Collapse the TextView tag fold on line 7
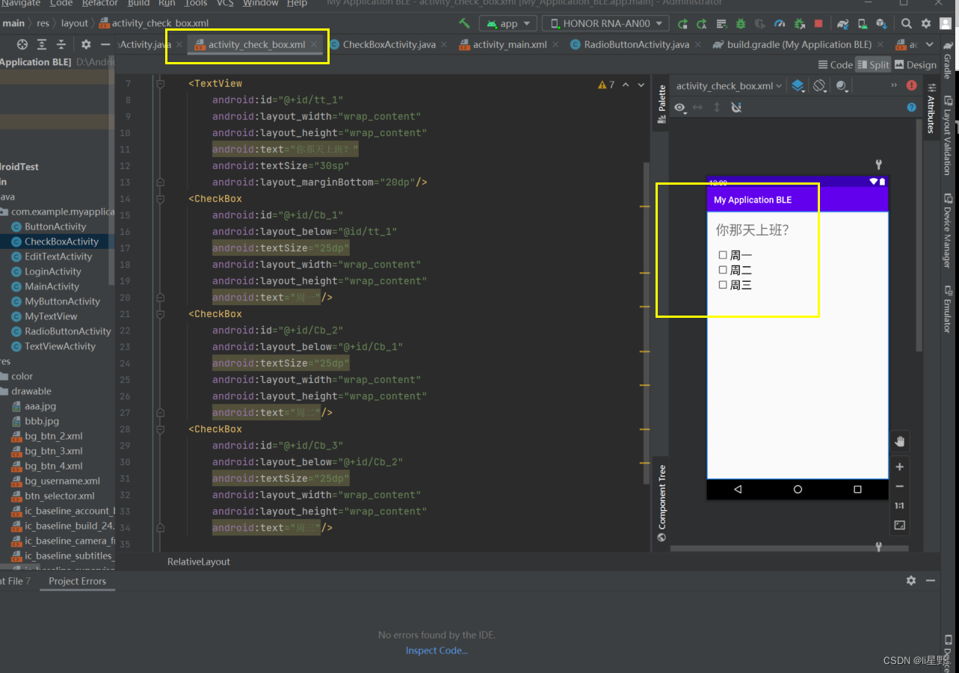Viewport: 959px width, 673px height. coord(160,84)
